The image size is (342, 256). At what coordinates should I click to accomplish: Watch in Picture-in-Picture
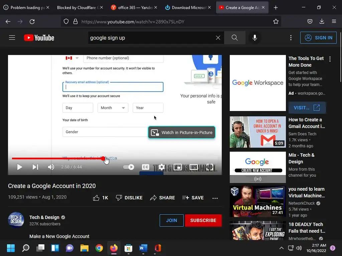182,132
